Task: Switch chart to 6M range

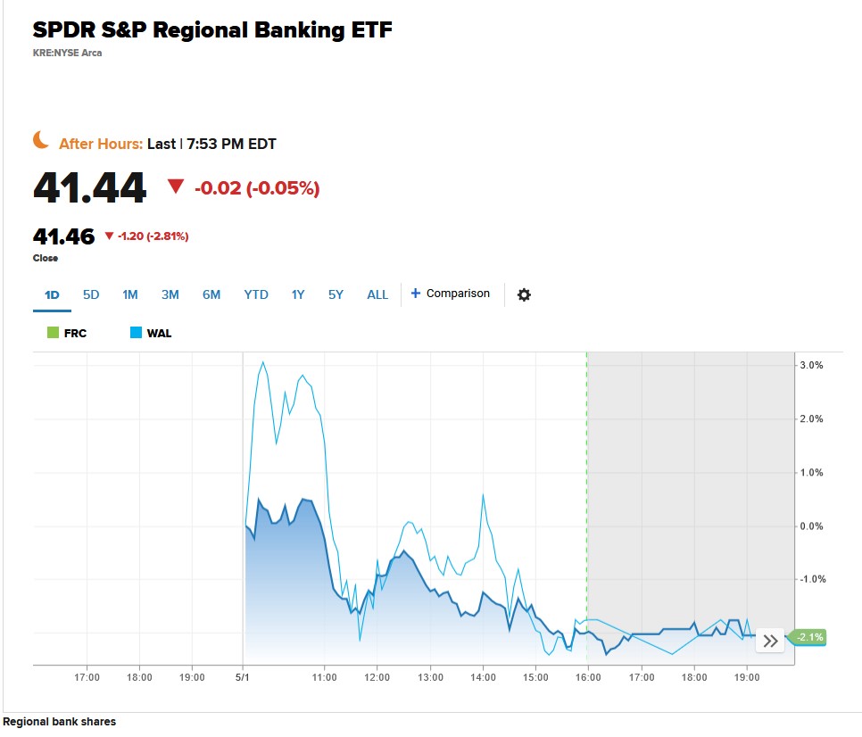Action: (x=211, y=294)
